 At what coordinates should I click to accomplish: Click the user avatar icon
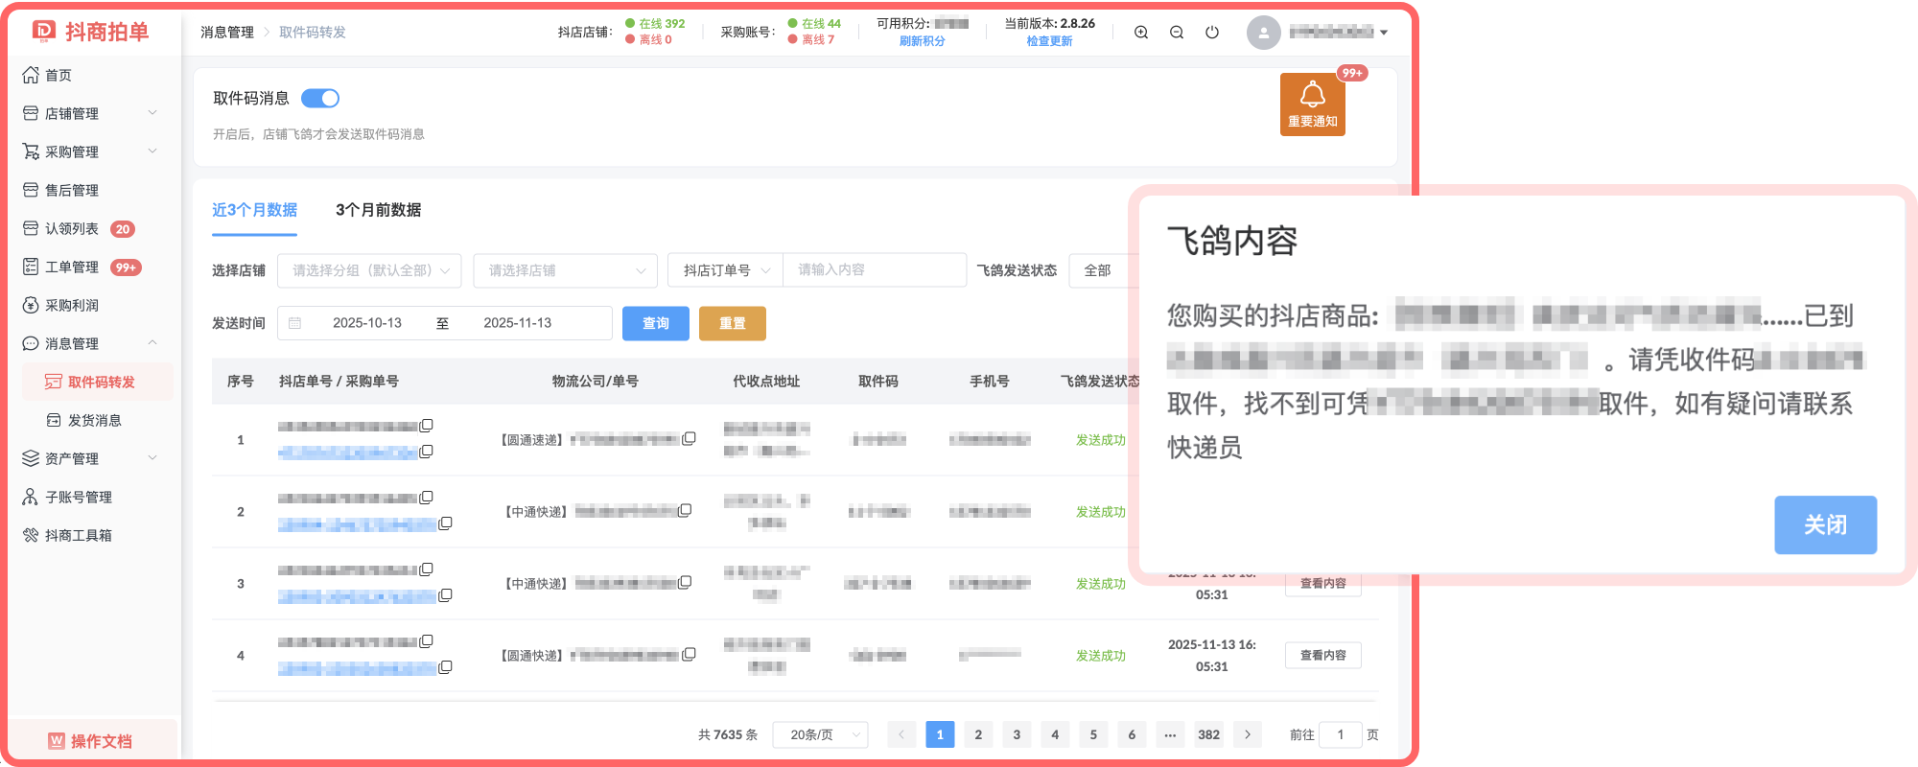[x=1263, y=33]
